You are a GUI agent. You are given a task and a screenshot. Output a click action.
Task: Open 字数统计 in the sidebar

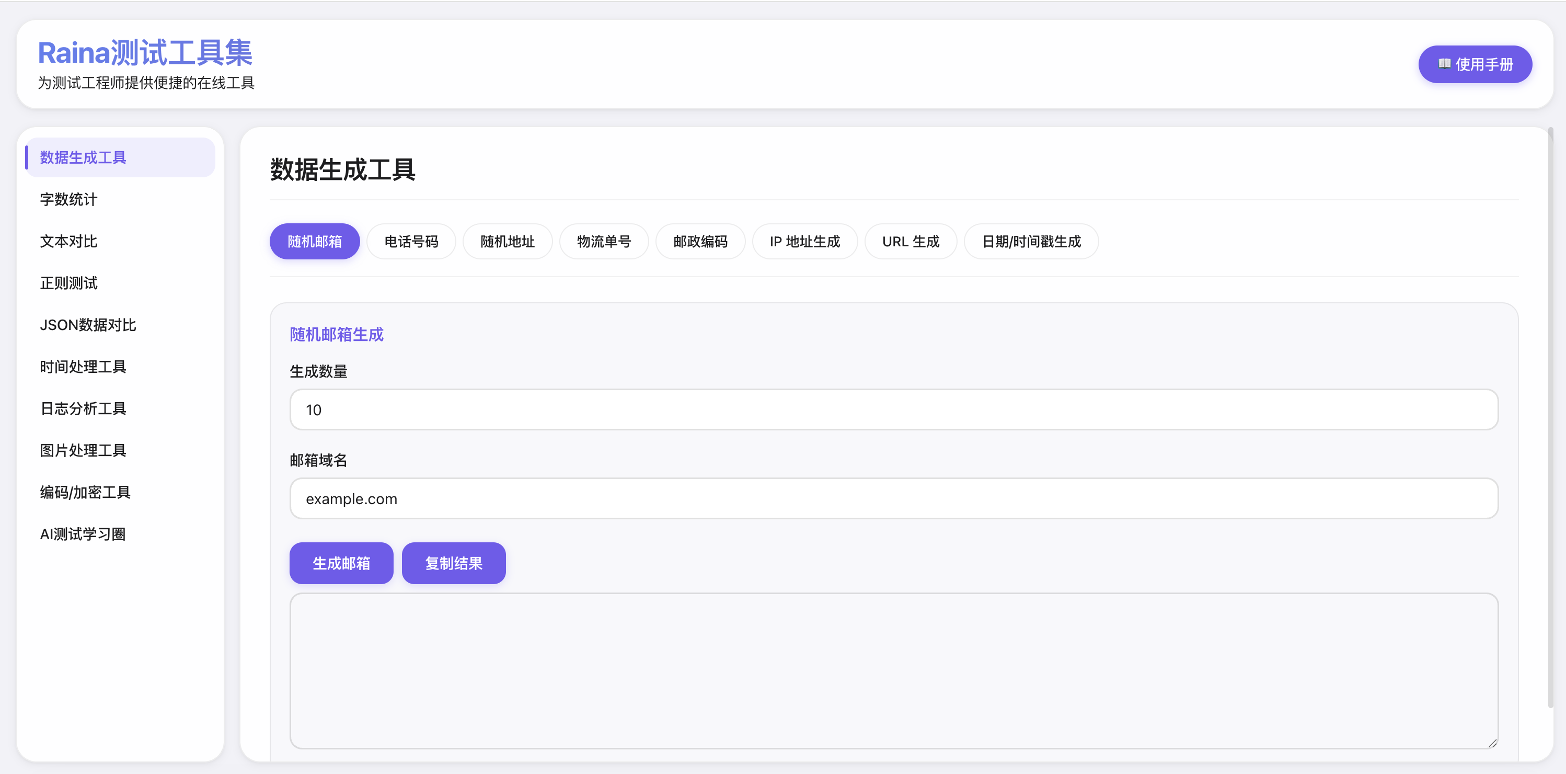[x=120, y=199]
